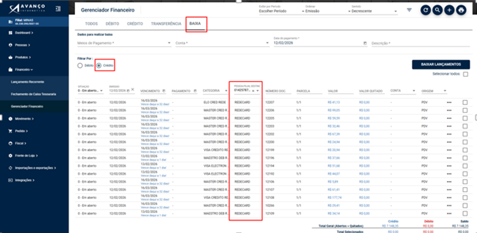477x233 pixels.
Task: Switch to the DÉBITO tab
Action: (x=112, y=24)
